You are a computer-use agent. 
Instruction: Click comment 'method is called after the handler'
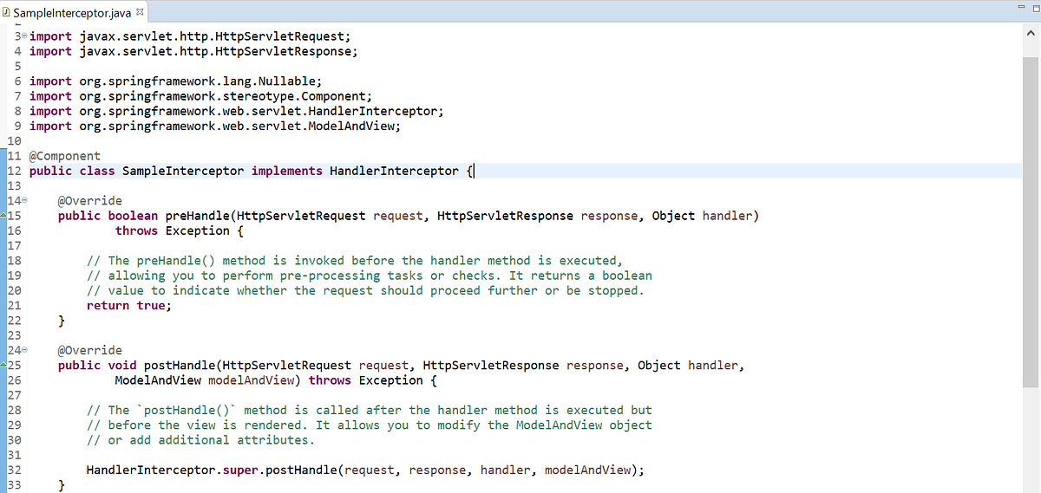pos(370,410)
